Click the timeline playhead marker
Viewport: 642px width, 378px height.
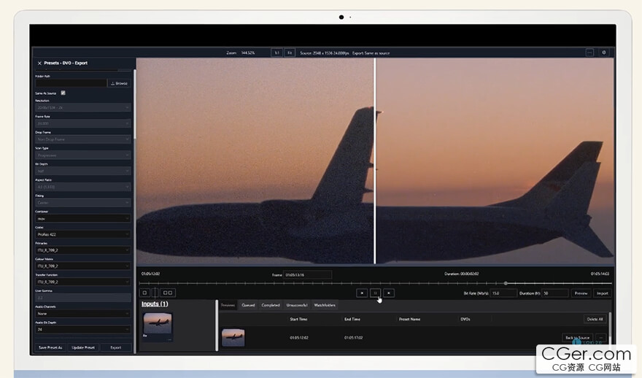pos(506,283)
